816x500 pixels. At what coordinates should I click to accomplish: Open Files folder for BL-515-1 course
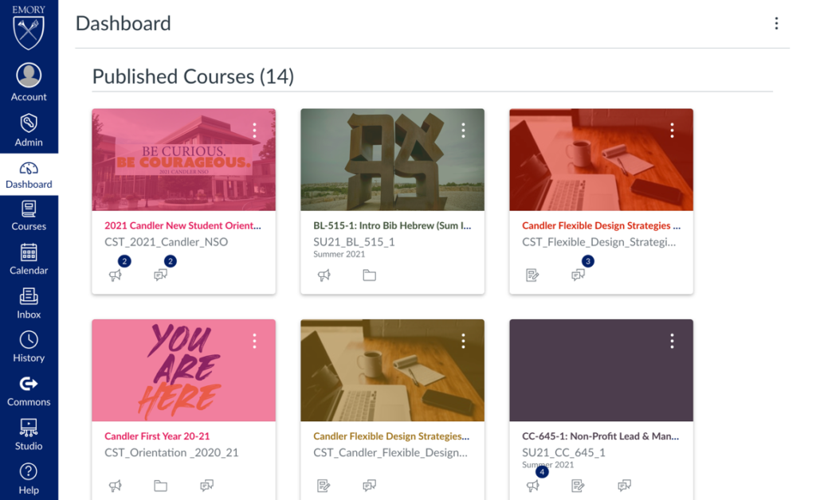[x=369, y=275]
